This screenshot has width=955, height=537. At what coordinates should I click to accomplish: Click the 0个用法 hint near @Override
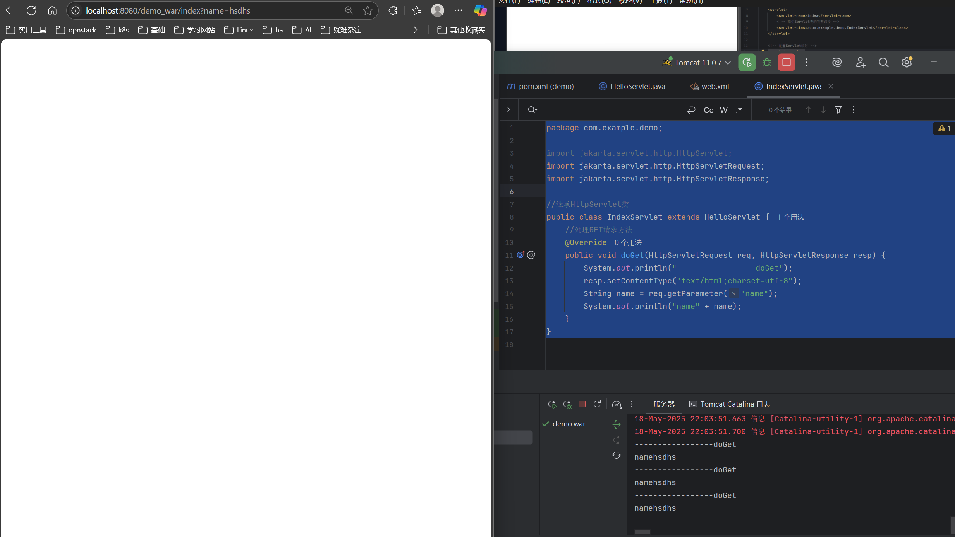[x=628, y=243]
